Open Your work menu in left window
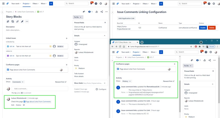Screen dimensions: 220x118 16,4
